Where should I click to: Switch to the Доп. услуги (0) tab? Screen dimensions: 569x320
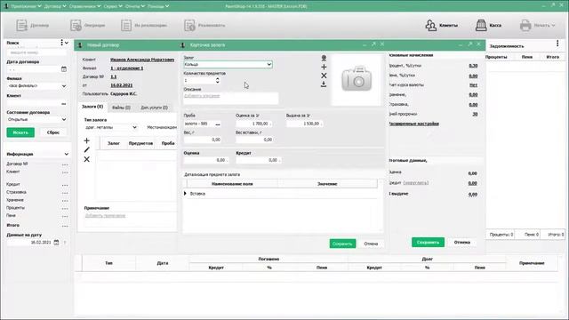coord(154,108)
